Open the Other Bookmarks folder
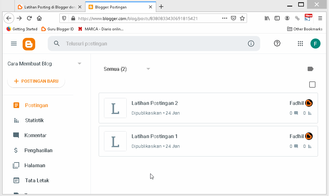This screenshot has height=196, width=329. [305, 29]
